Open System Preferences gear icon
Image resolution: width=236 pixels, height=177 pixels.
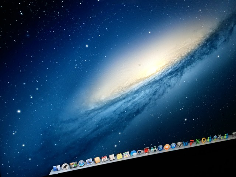click(179, 144)
